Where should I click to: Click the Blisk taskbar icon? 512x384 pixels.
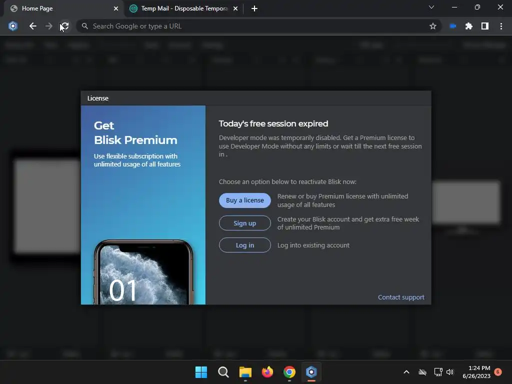coord(311,372)
